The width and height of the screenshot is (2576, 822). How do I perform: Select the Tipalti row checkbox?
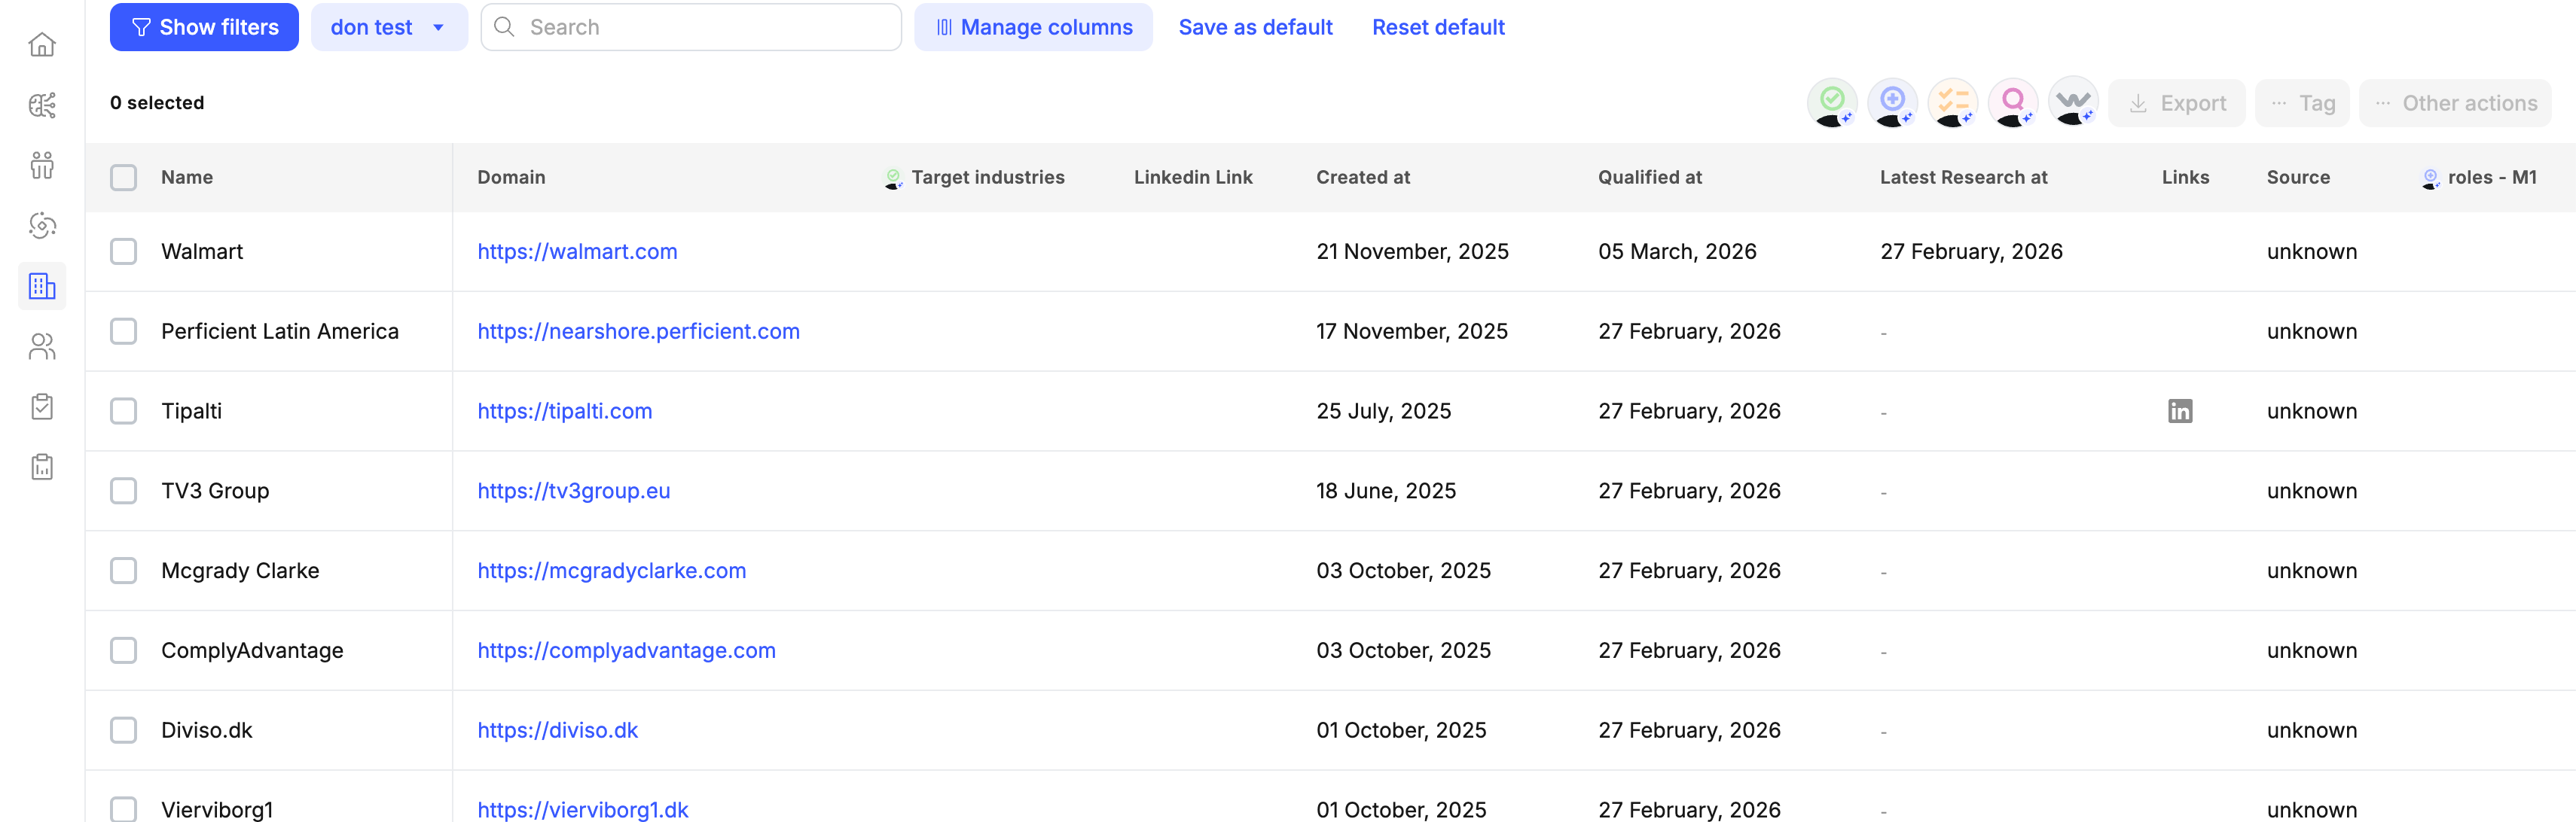tap(123, 410)
